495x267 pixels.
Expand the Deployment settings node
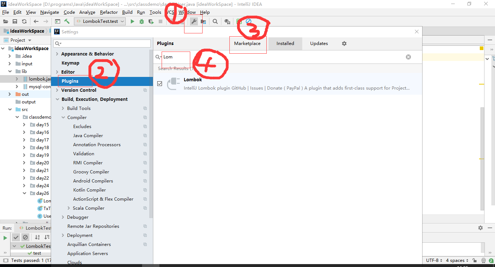click(63, 235)
